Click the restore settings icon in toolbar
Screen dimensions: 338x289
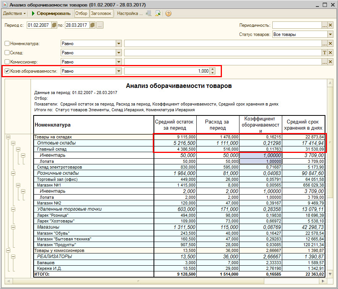158,13
